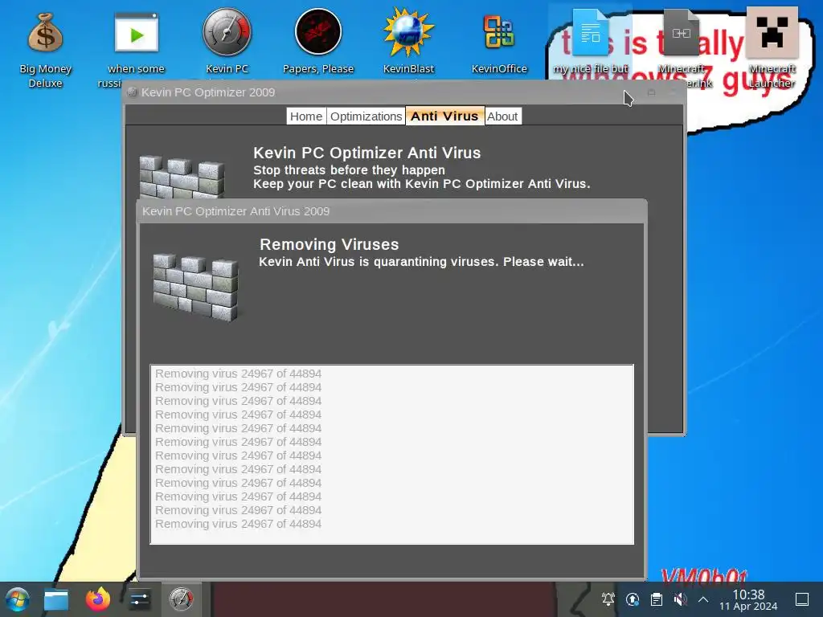The height and width of the screenshot is (617, 823).
Task: Click the Kevin PC Optimizer Anti Virus 2009 titlebar
Action: click(391, 211)
